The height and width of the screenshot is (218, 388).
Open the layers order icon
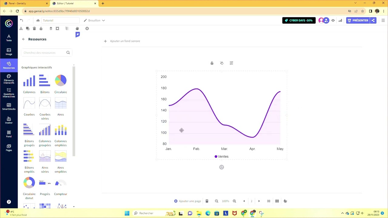point(51,28)
